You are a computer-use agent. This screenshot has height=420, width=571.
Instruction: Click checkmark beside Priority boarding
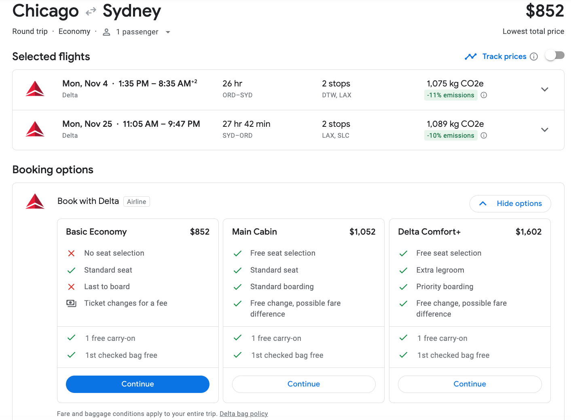click(x=404, y=287)
